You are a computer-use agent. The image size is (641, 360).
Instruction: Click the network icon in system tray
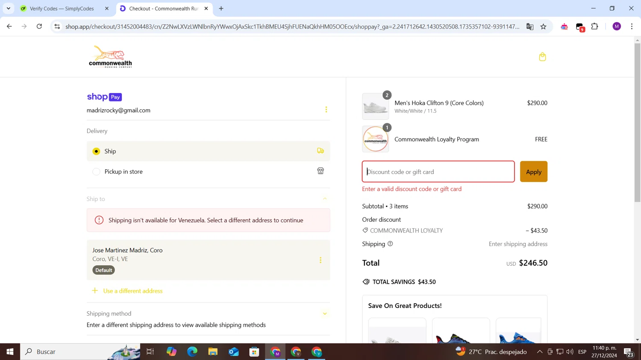click(x=560, y=351)
